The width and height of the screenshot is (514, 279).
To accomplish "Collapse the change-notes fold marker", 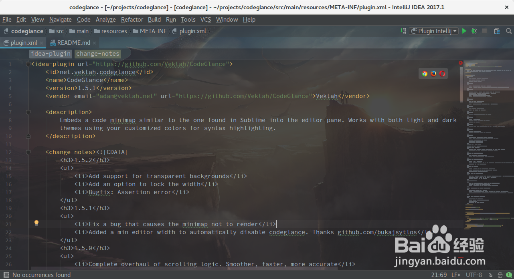I will coord(28,152).
